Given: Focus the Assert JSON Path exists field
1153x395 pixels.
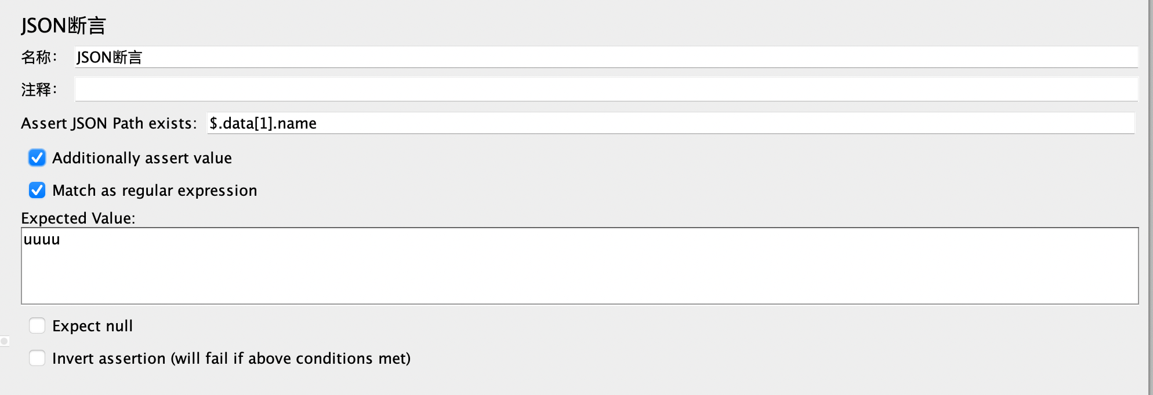Looking at the screenshot, I should pos(670,123).
